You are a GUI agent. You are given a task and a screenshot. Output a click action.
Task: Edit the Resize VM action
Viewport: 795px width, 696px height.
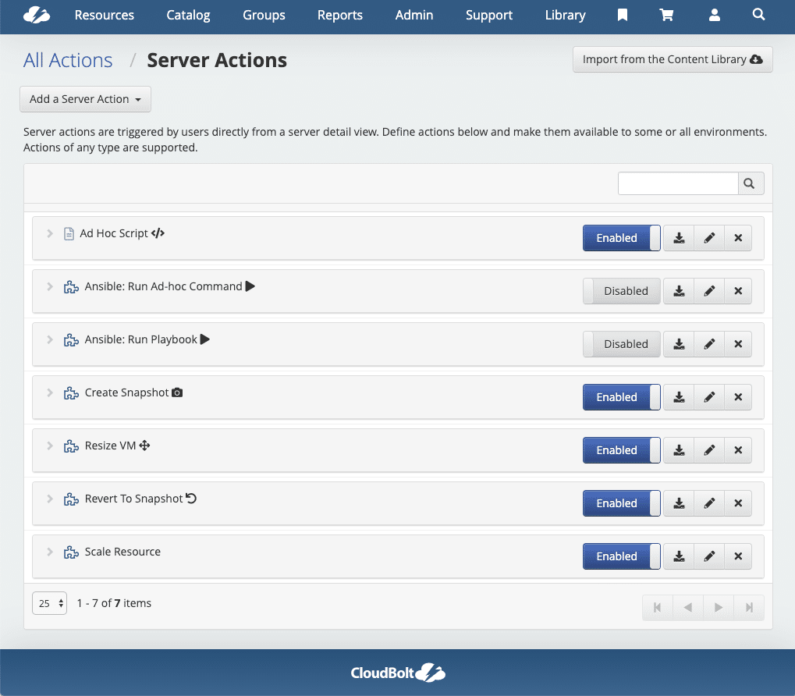(x=709, y=450)
